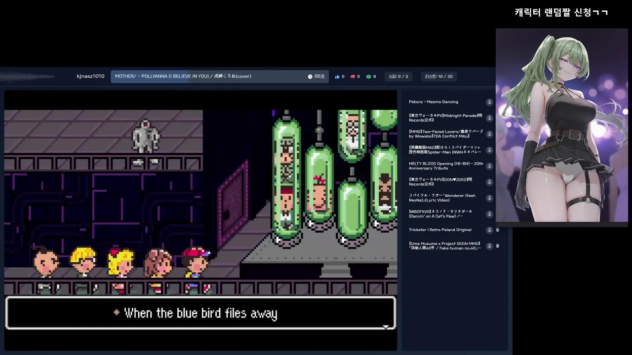632x355 pixels.
Task: Select MELTY BLOOD Opening (16-Bit) playlist item
Action: point(446,166)
